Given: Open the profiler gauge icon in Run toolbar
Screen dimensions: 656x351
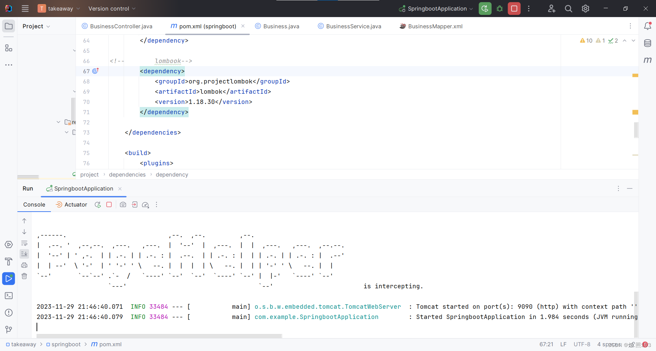Looking at the screenshot, I should click(x=146, y=204).
